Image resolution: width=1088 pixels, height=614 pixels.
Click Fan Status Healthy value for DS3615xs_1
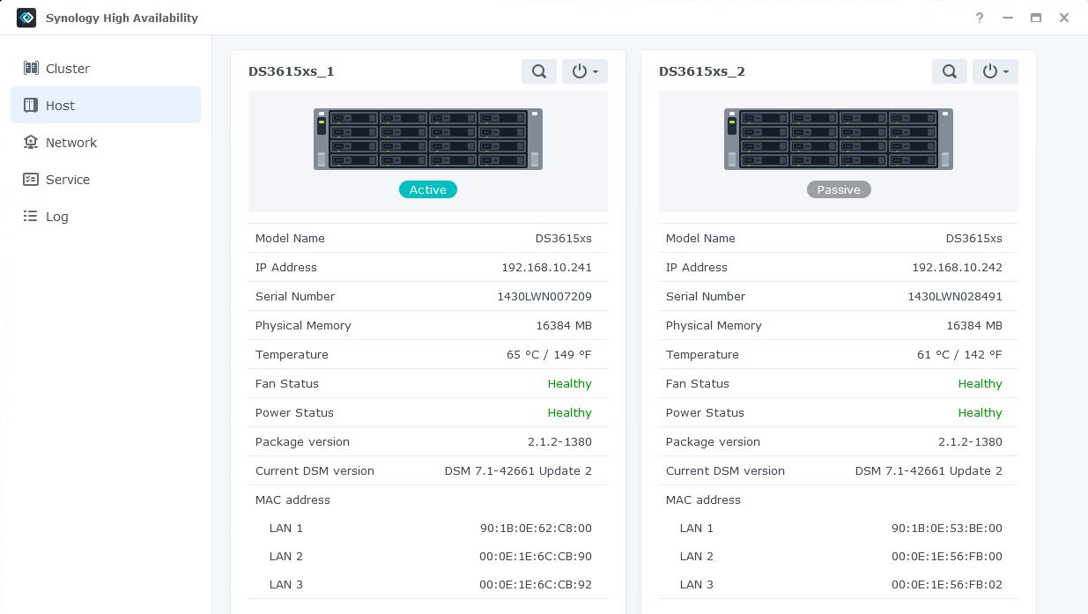point(570,383)
